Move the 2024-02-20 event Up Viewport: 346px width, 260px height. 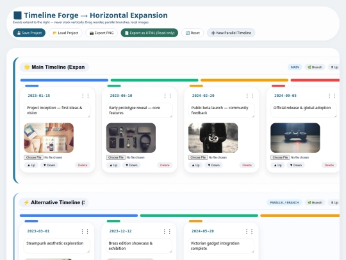(195, 165)
